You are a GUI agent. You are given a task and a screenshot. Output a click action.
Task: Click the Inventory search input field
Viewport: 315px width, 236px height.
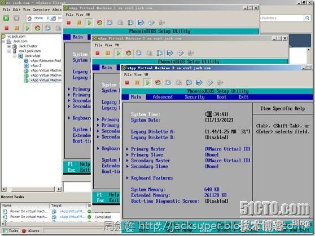[x=282, y=18]
